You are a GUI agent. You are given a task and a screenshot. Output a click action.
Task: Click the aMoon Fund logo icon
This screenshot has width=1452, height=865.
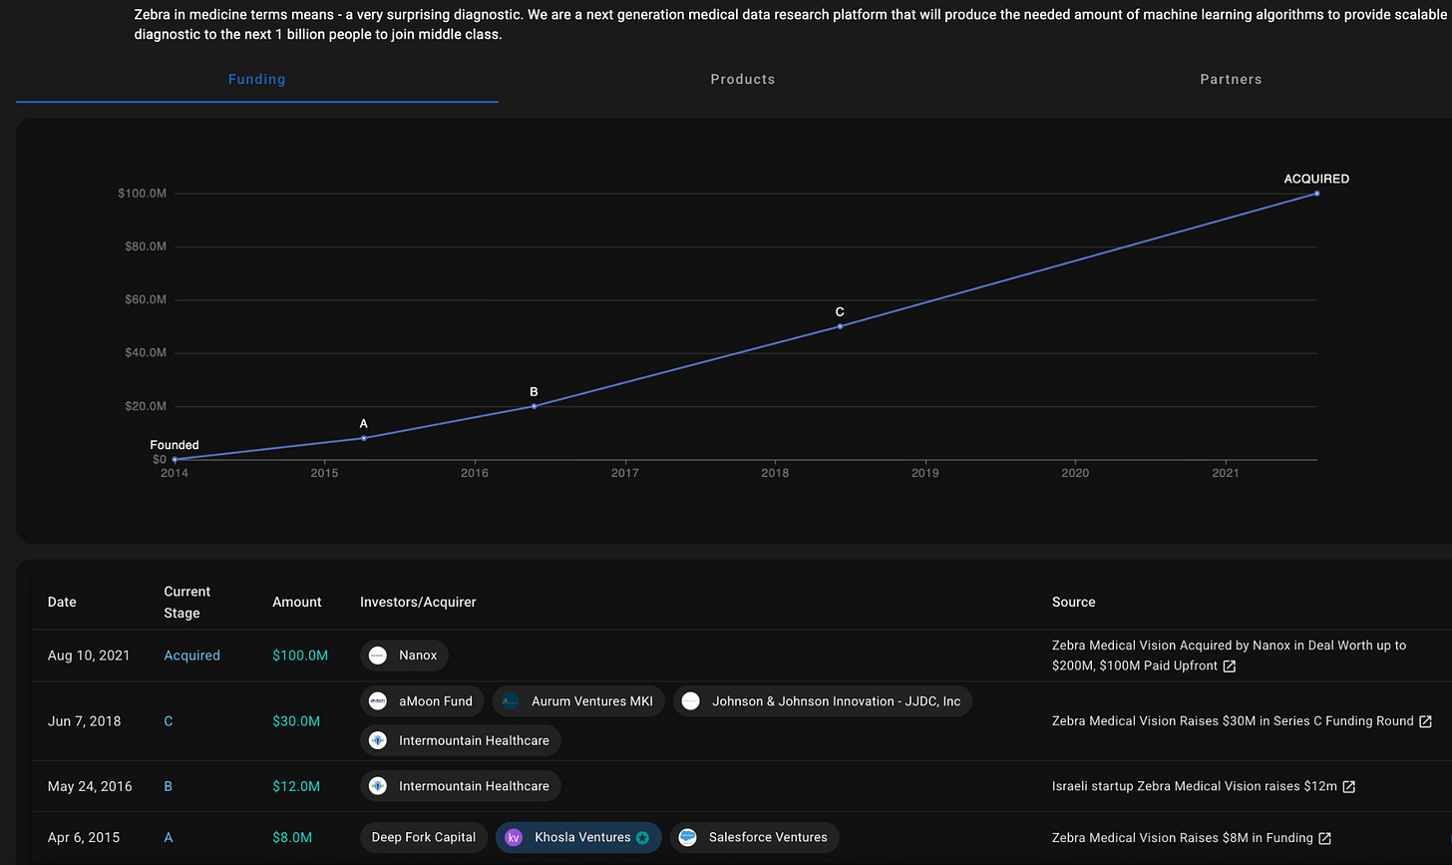(378, 701)
